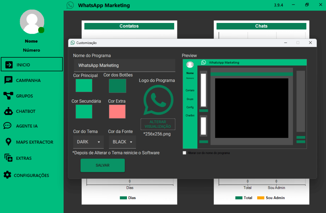Click the Dias legend entry
The height and width of the screenshot is (213, 326).
tap(128, 198)
